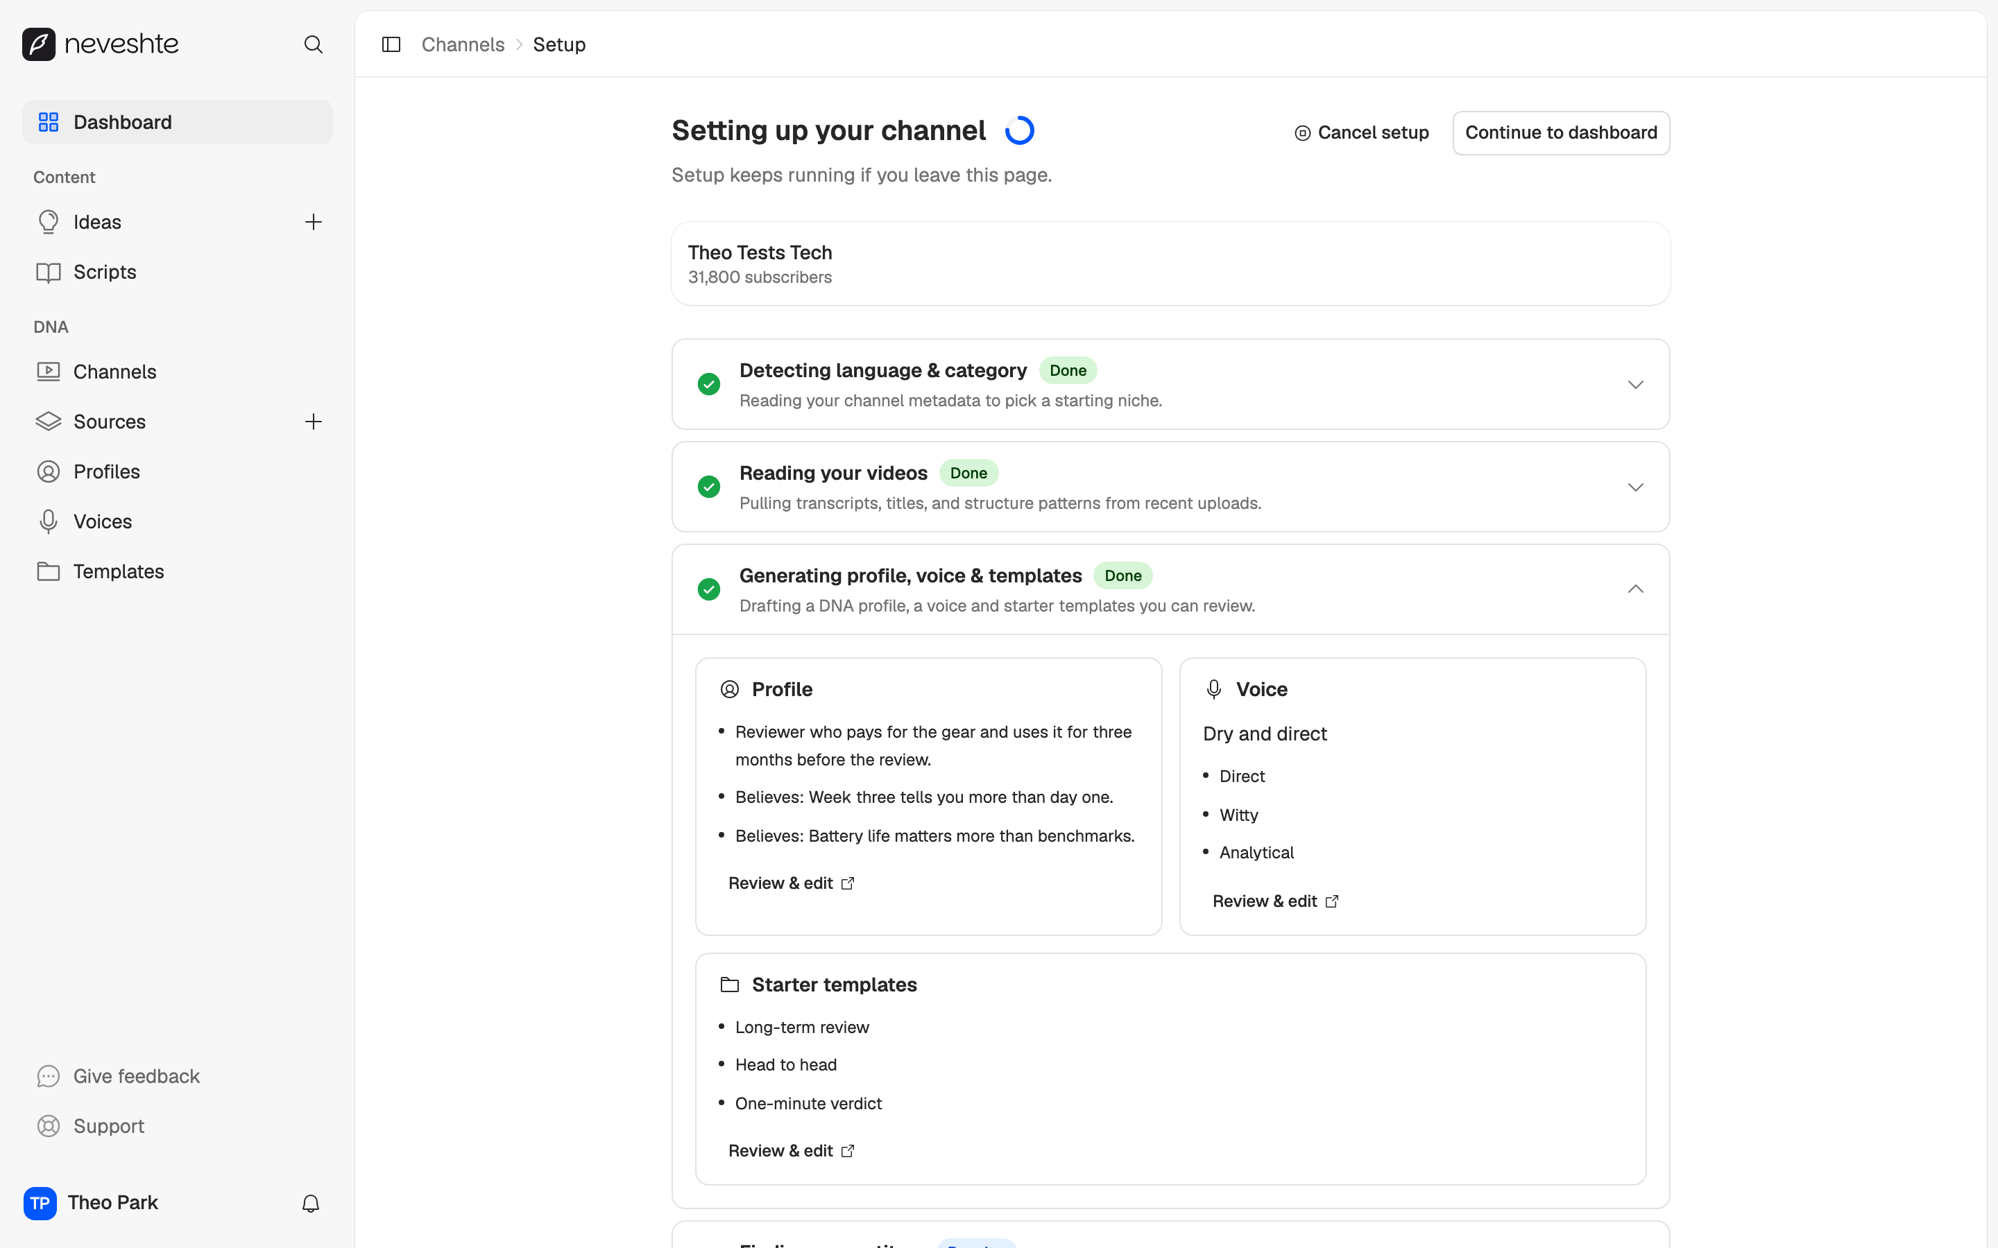This screenshot has height=1248, width=1998.
Task: Click the green check beside Reading your videos
Action: coord(708,487)
